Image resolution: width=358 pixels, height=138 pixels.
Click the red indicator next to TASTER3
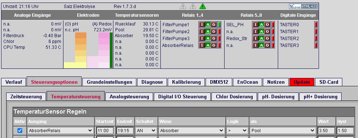(x=316, y=45)
